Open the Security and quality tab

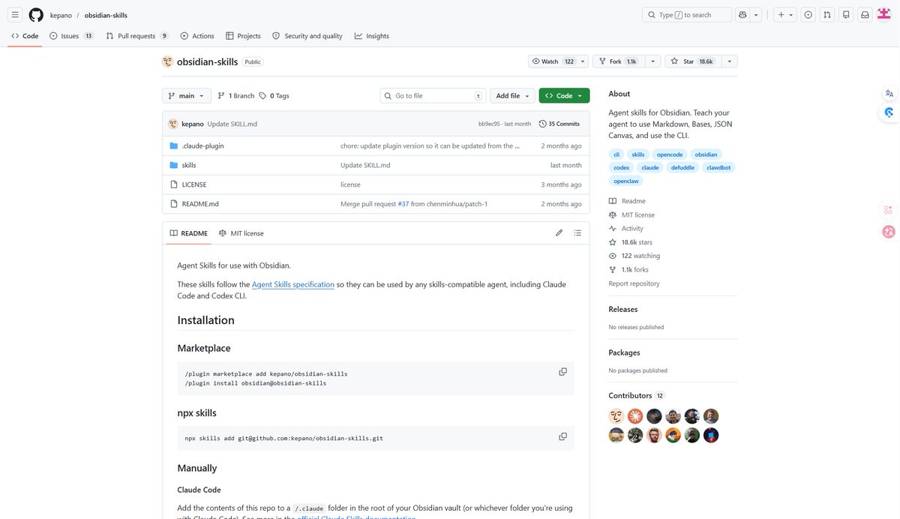pos(307,36)
